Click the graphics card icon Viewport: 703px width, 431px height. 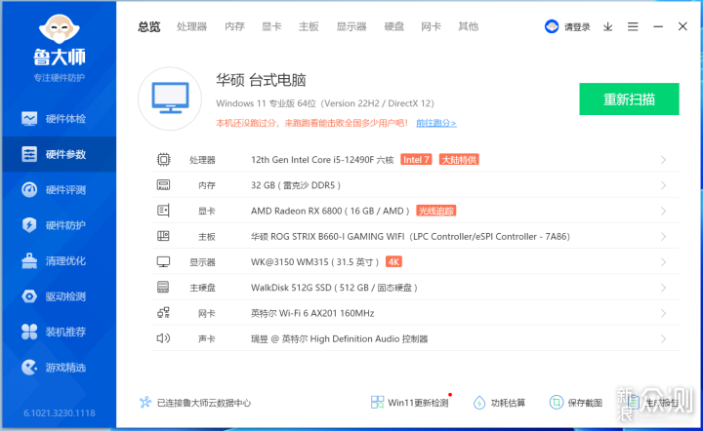[x=164, y=211]
